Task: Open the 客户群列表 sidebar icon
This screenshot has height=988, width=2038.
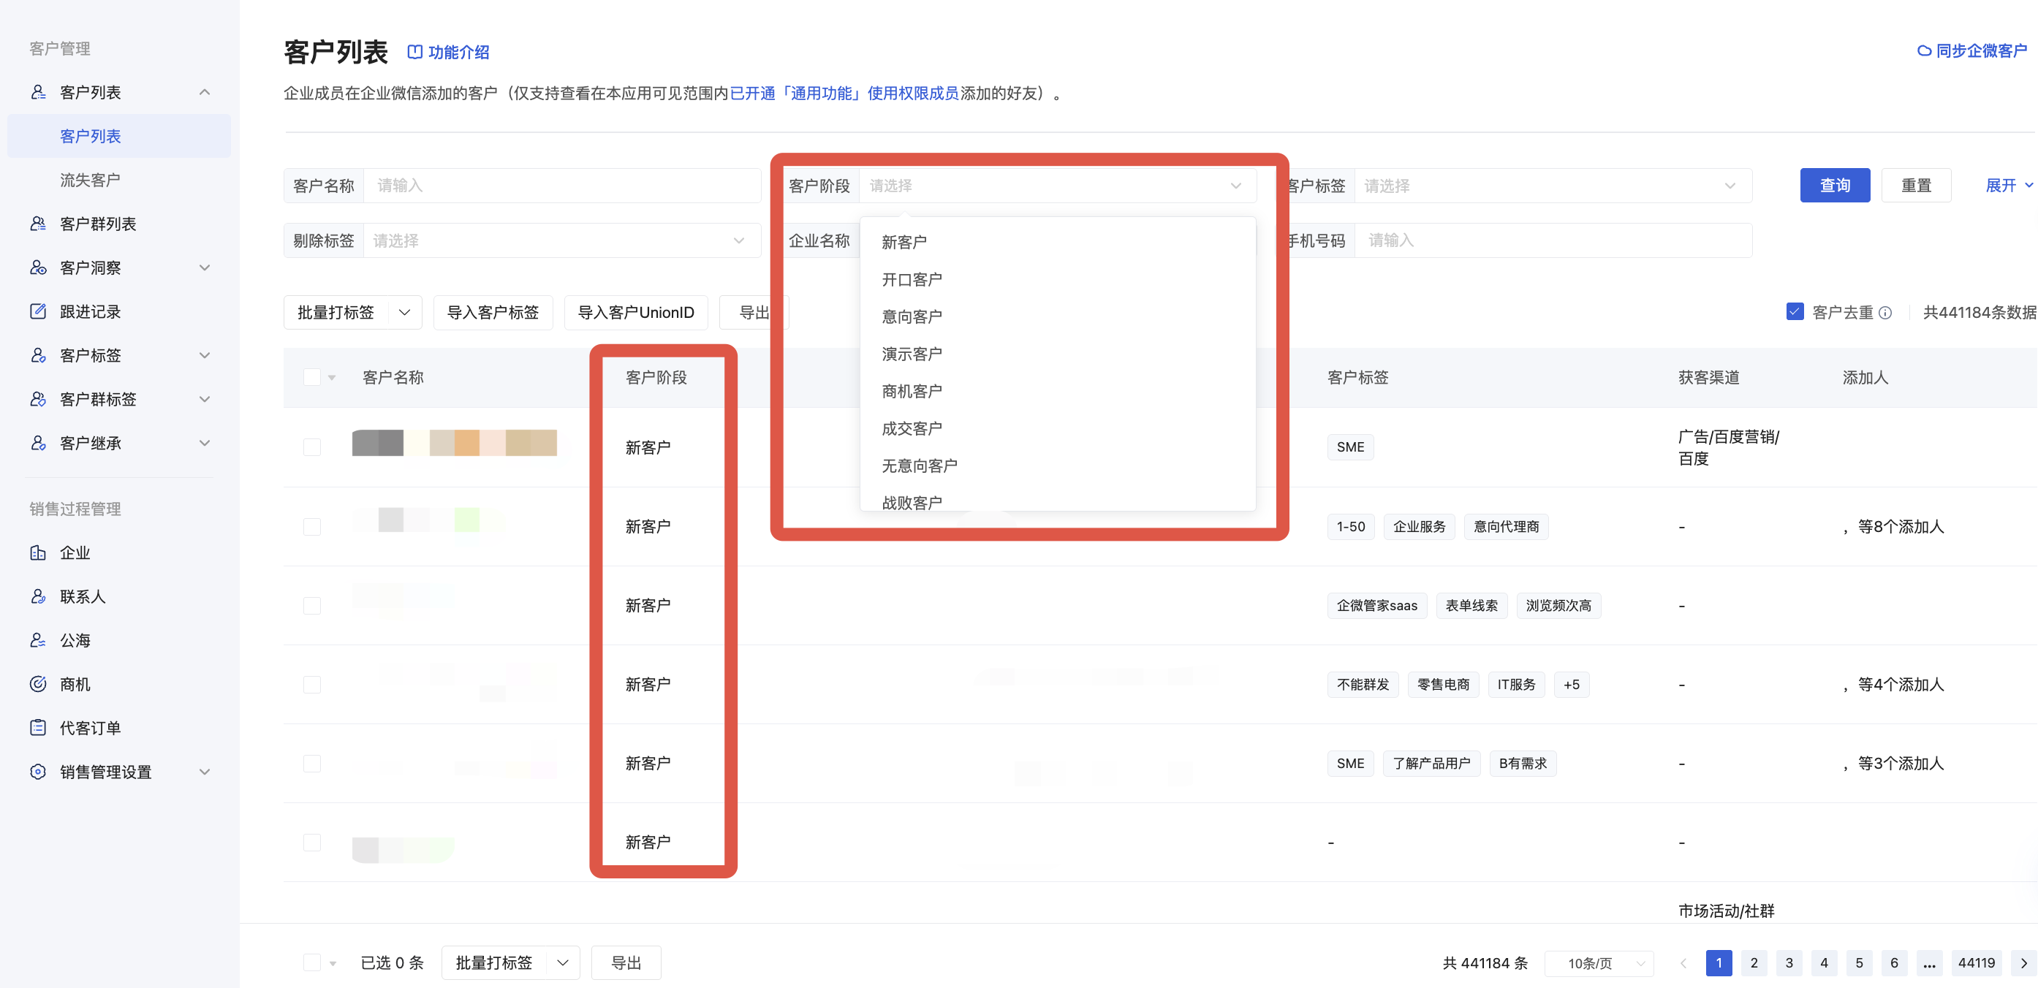Action: tap(38, 224)
